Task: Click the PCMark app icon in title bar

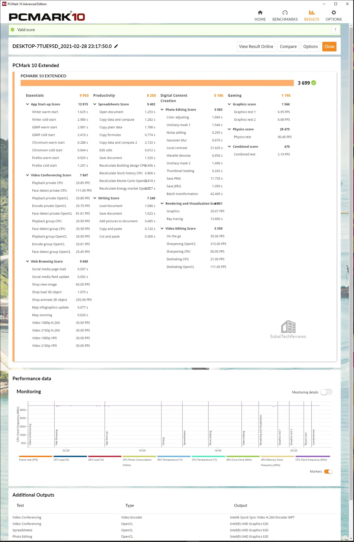Action: pos(4,4)
